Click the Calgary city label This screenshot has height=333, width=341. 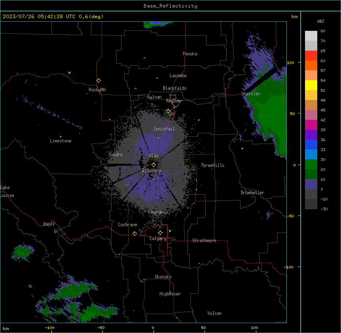pos(158,238)
